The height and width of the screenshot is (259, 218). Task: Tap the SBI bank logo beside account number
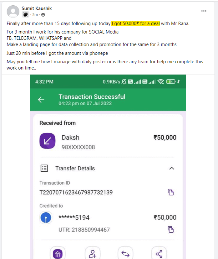coord(46,217)
